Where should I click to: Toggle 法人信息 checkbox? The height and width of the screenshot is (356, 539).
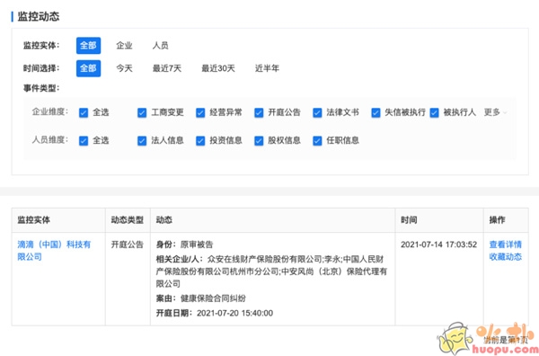click(x=142, y=140)
